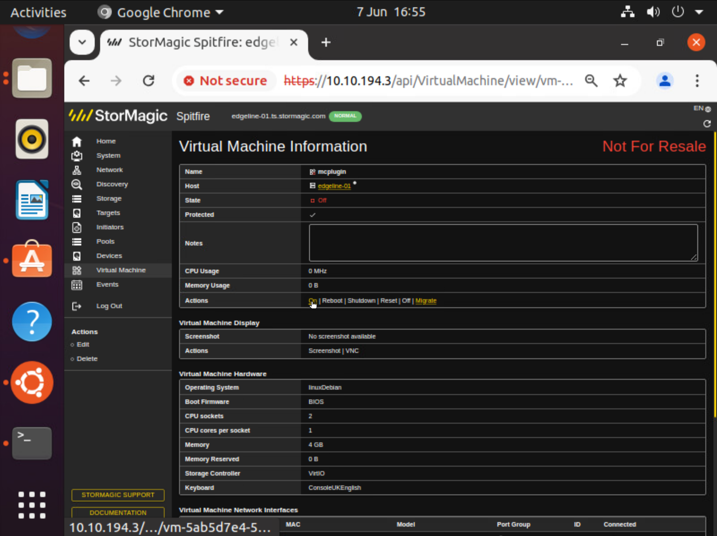Expand the Chrome tab search dropdown
This screenshot has width=717, height=536.
tap(82, 42)
